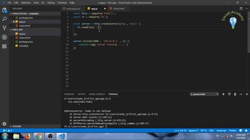This screenshot has height=140, width=250.
Task: Open the Help menu
Action: click(x=72, y=3)
